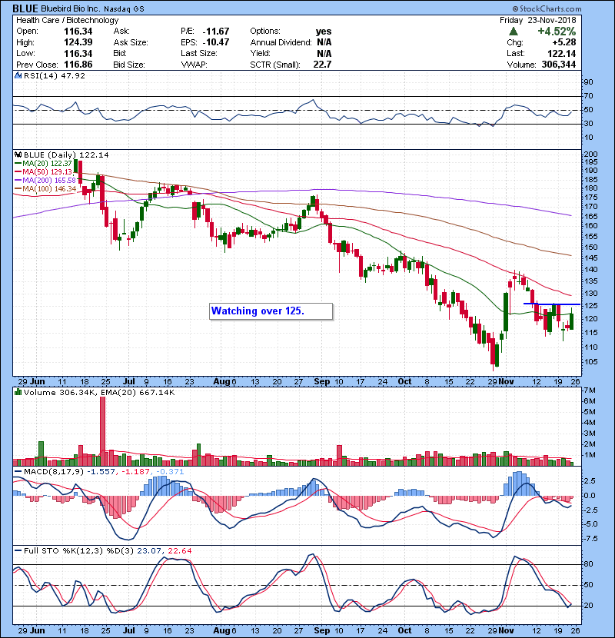The image size is (615, 638).
Task: Click the Last price 122.14 in header
Action: pos(561,53)
